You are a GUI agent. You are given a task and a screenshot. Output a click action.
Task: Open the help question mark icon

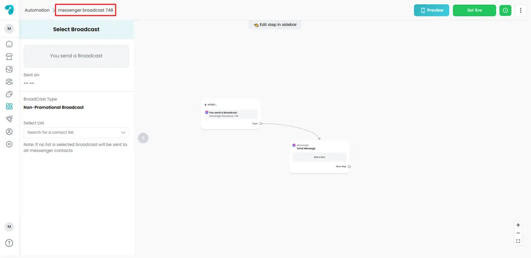point(9,243)
